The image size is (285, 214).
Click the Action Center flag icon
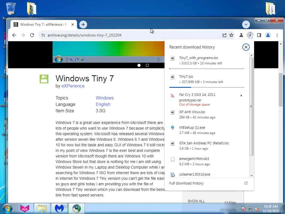pyautogui.click(x=244, y=209)
